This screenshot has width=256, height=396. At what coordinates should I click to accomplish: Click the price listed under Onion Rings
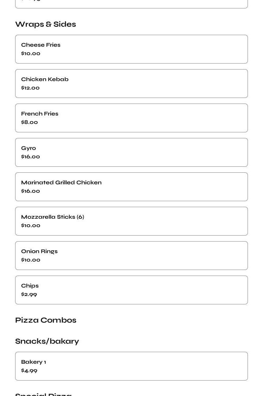tap(31, 260)
